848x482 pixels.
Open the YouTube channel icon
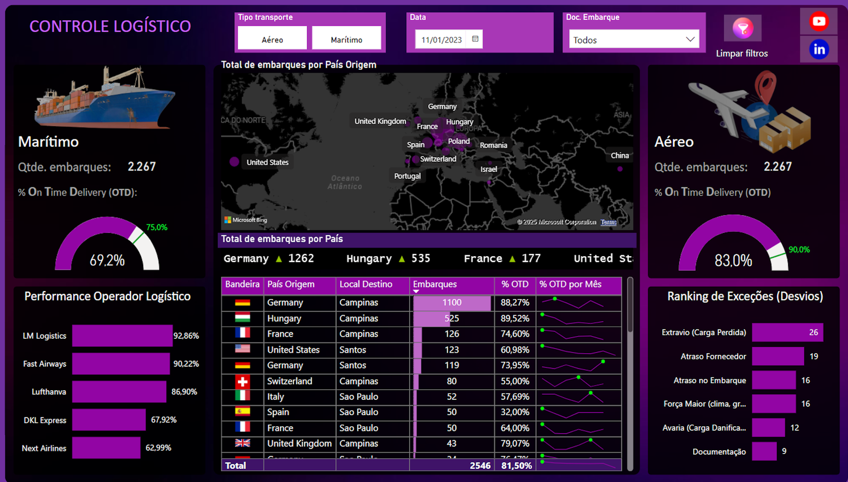(x=818, y=21)
